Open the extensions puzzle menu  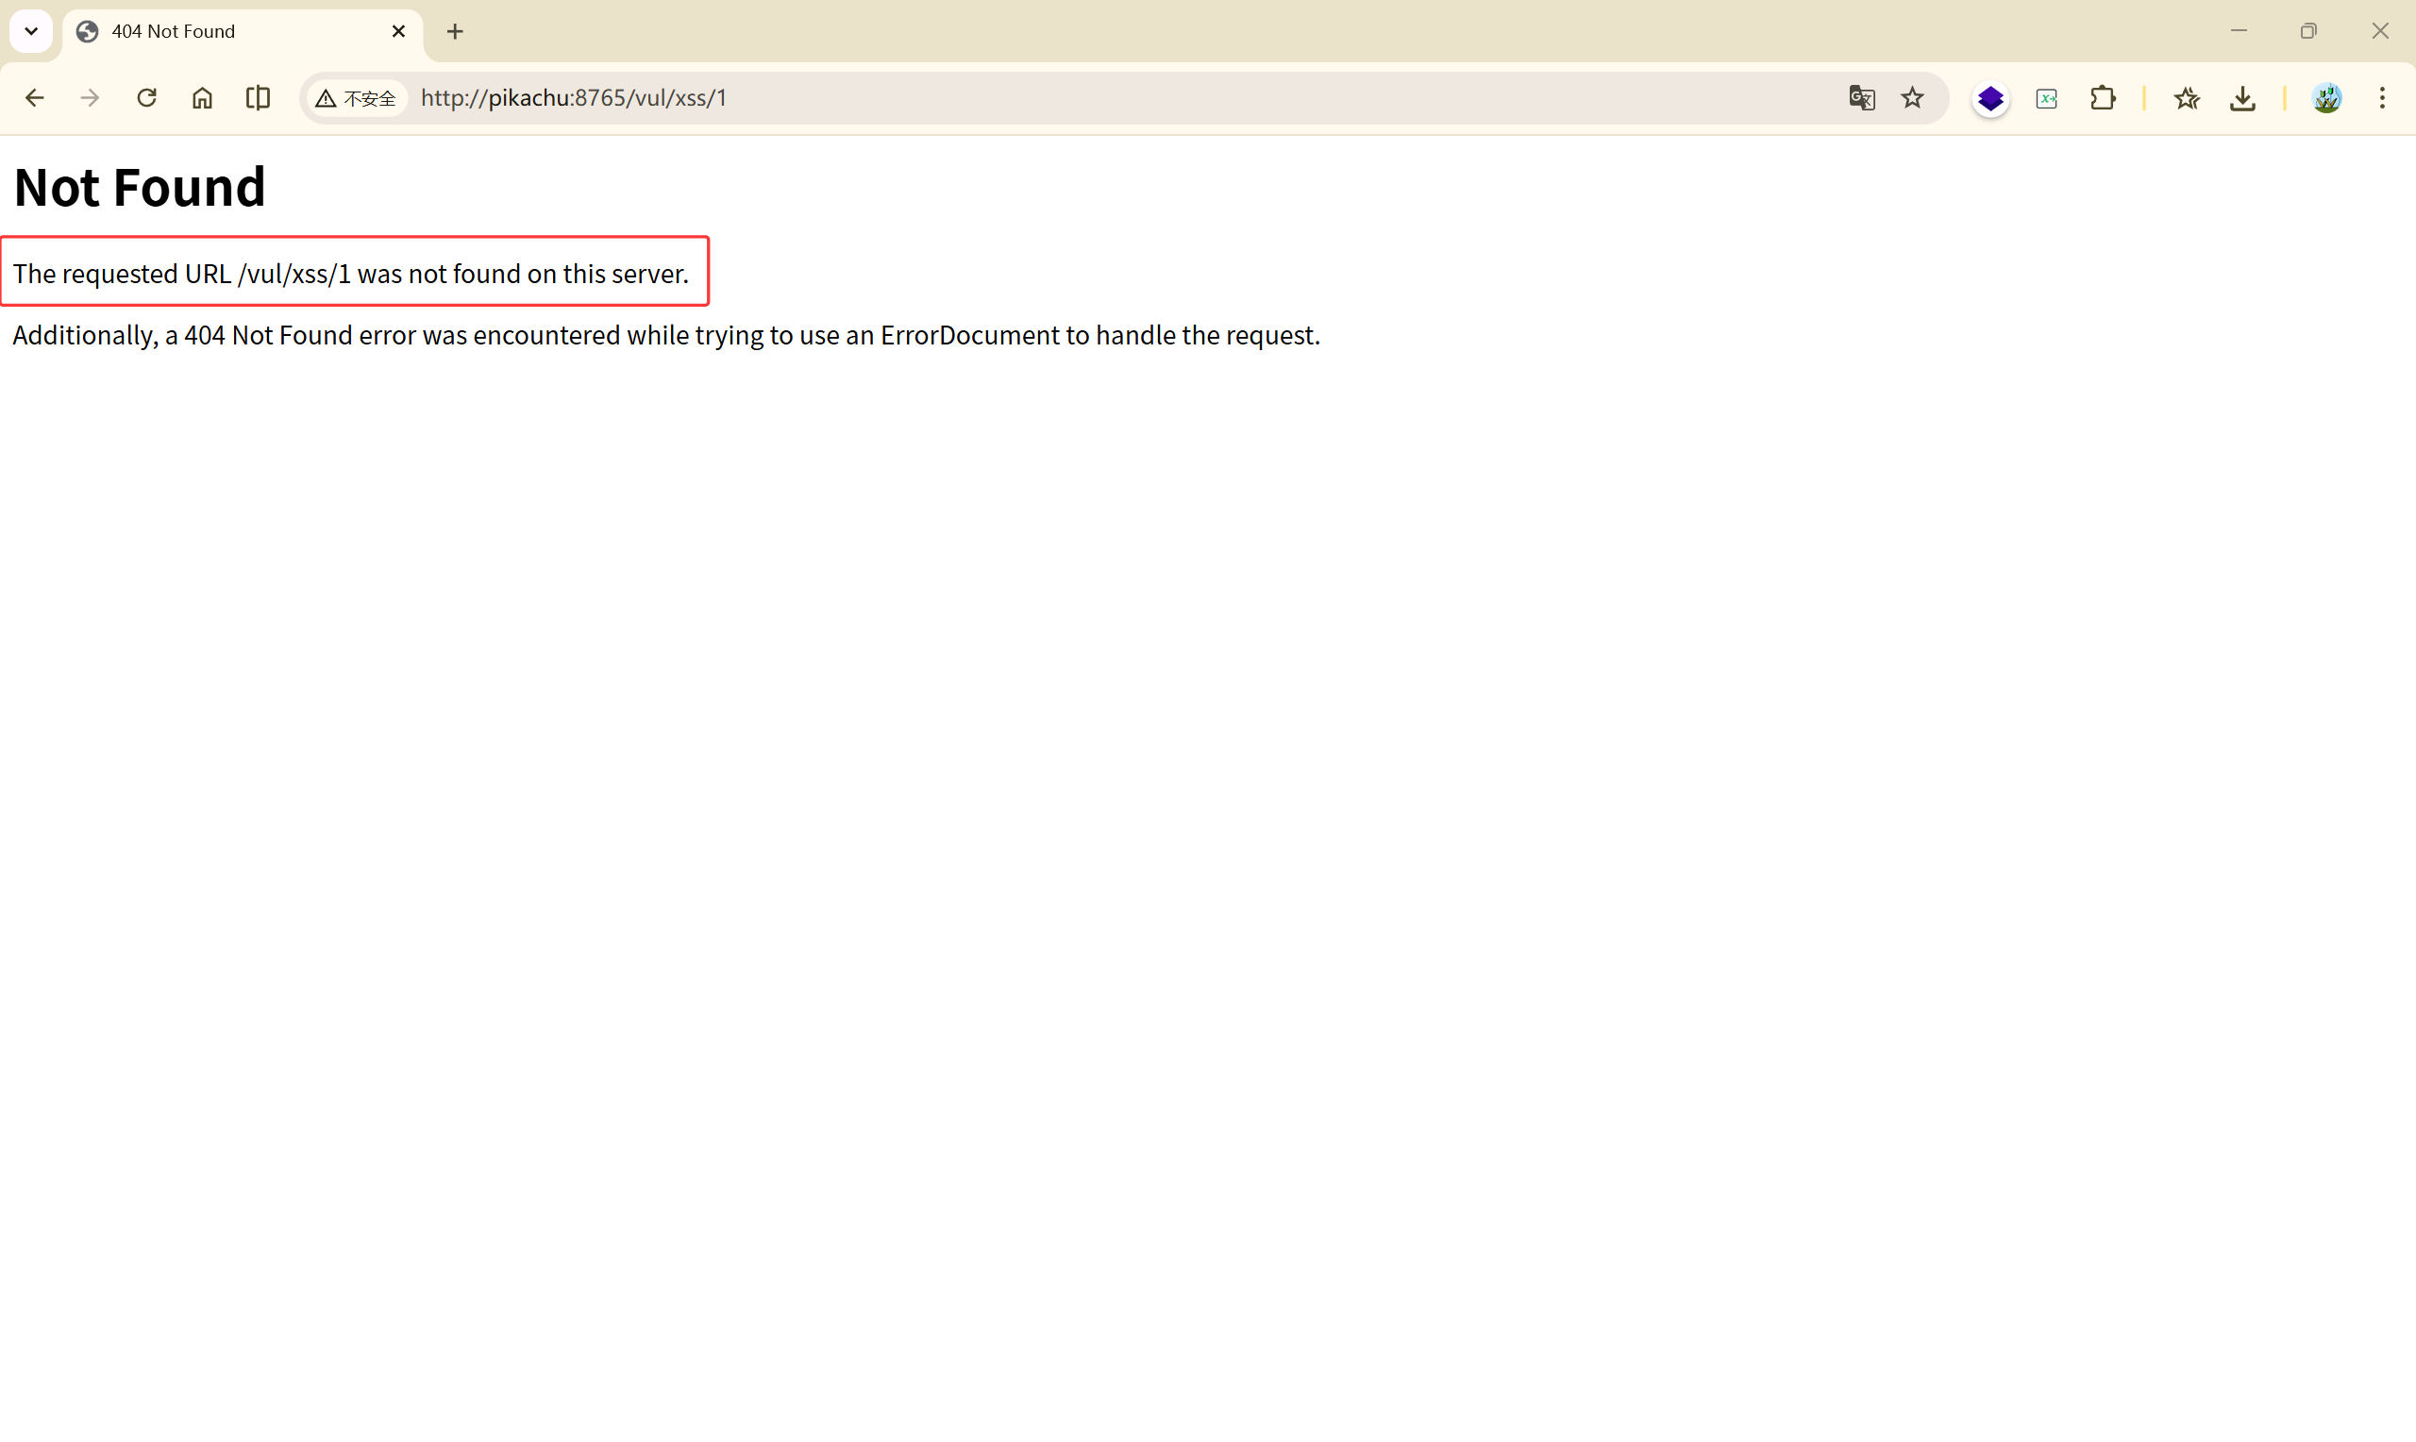(2104, 98)
